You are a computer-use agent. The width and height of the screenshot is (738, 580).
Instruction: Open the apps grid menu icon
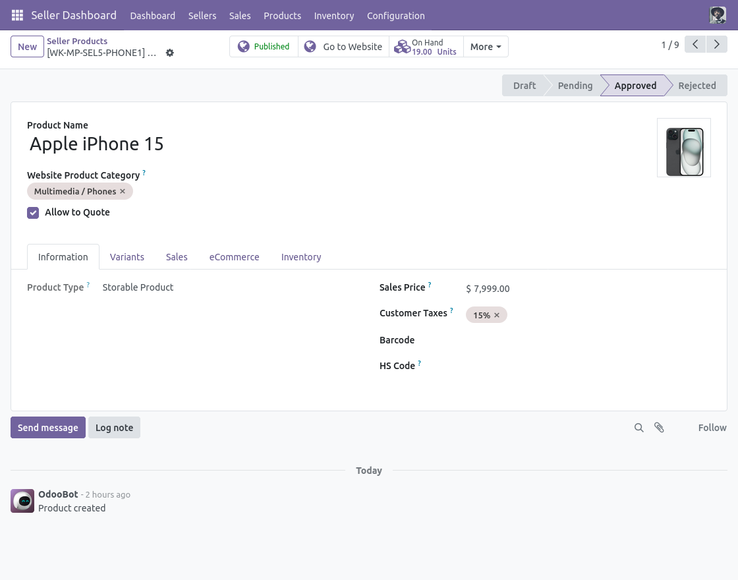17,15
